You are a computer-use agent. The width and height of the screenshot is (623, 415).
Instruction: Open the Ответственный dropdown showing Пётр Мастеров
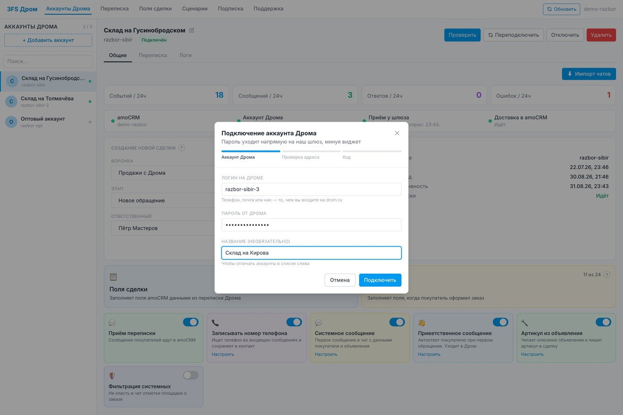163,228
